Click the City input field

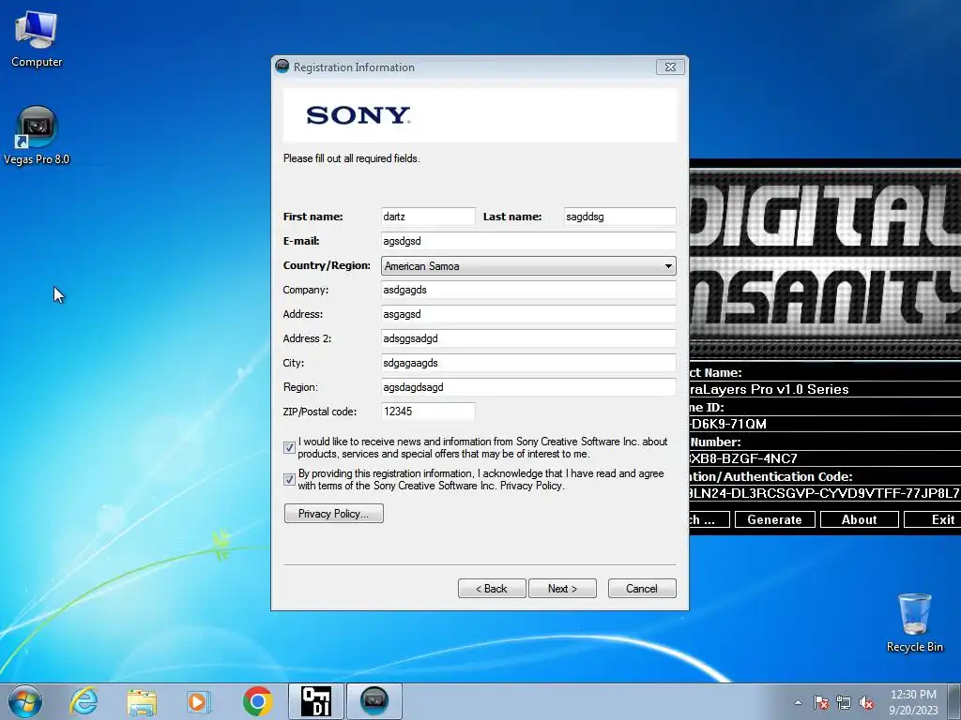click(x=528, y=363)
